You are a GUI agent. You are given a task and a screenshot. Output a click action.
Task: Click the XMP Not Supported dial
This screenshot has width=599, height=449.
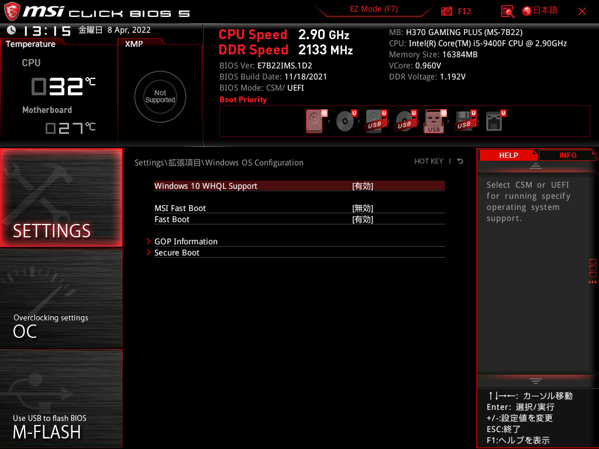tap(160, 96)
